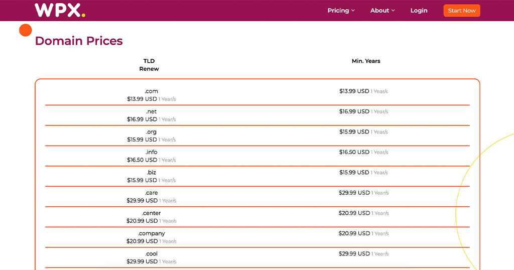Go to the Login page
This screenshot has width=514, height=270.
[419, 11]
